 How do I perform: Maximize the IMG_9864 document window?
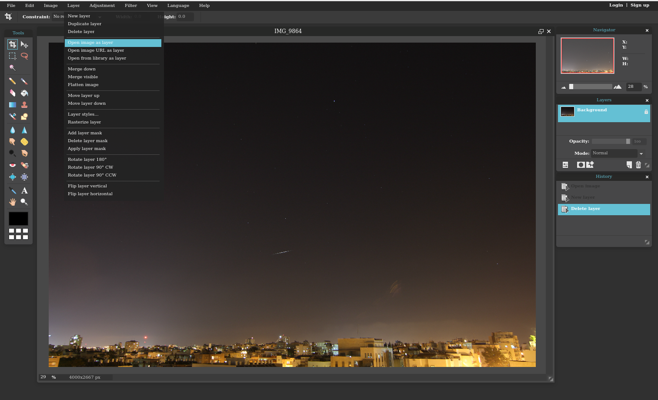click(541, 31)
